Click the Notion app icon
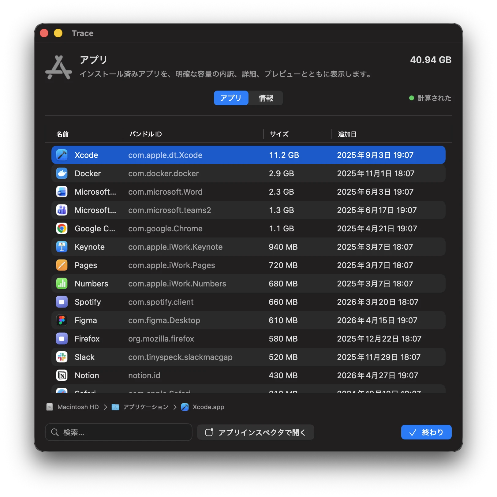The image size is (497, 497). click(x=62, y=376)
